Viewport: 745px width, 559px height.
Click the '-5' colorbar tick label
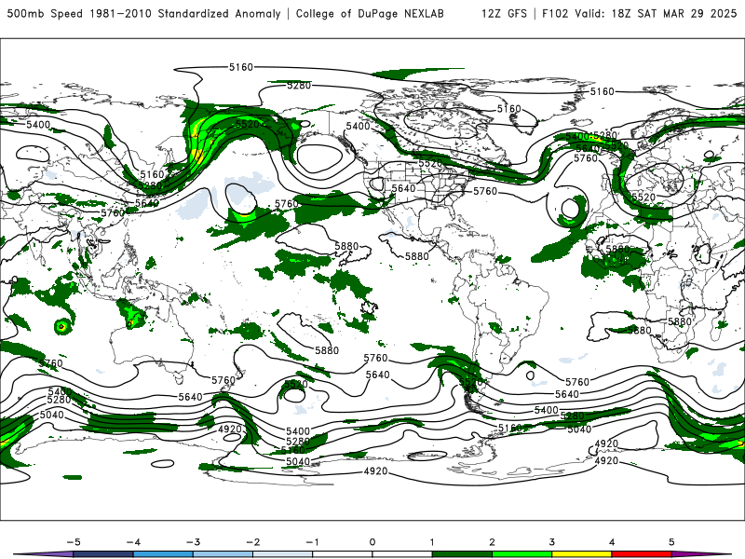pyautogui.click(x=74, y=542)
